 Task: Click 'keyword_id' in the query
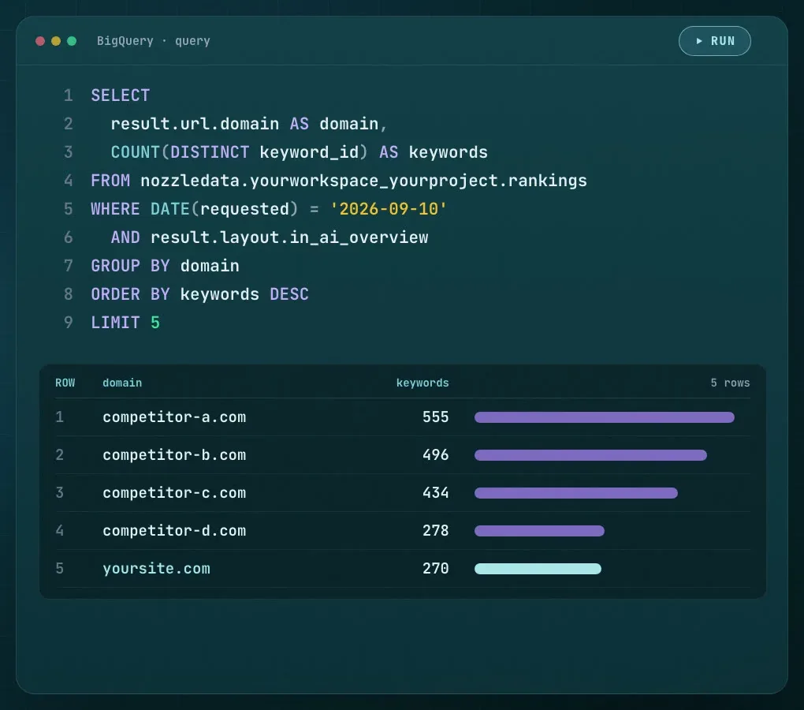coord(309,152)
